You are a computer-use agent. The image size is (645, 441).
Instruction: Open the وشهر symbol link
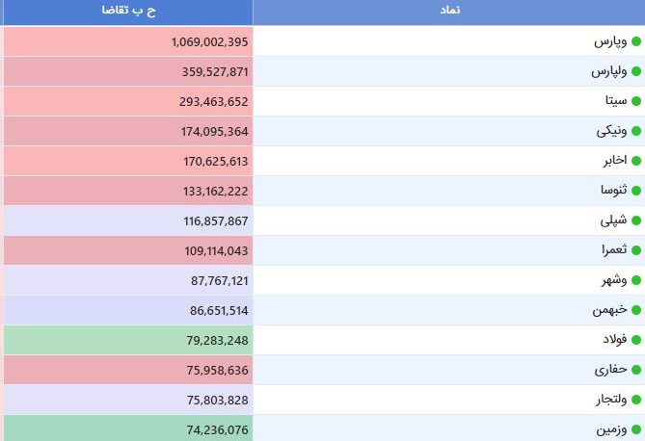click(614, 280)
